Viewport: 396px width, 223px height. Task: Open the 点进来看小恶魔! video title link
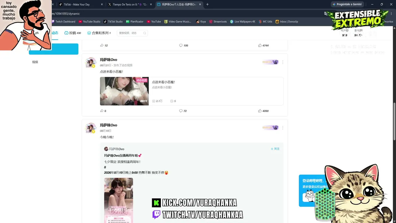pyautogui.click(x=164, y=82)
